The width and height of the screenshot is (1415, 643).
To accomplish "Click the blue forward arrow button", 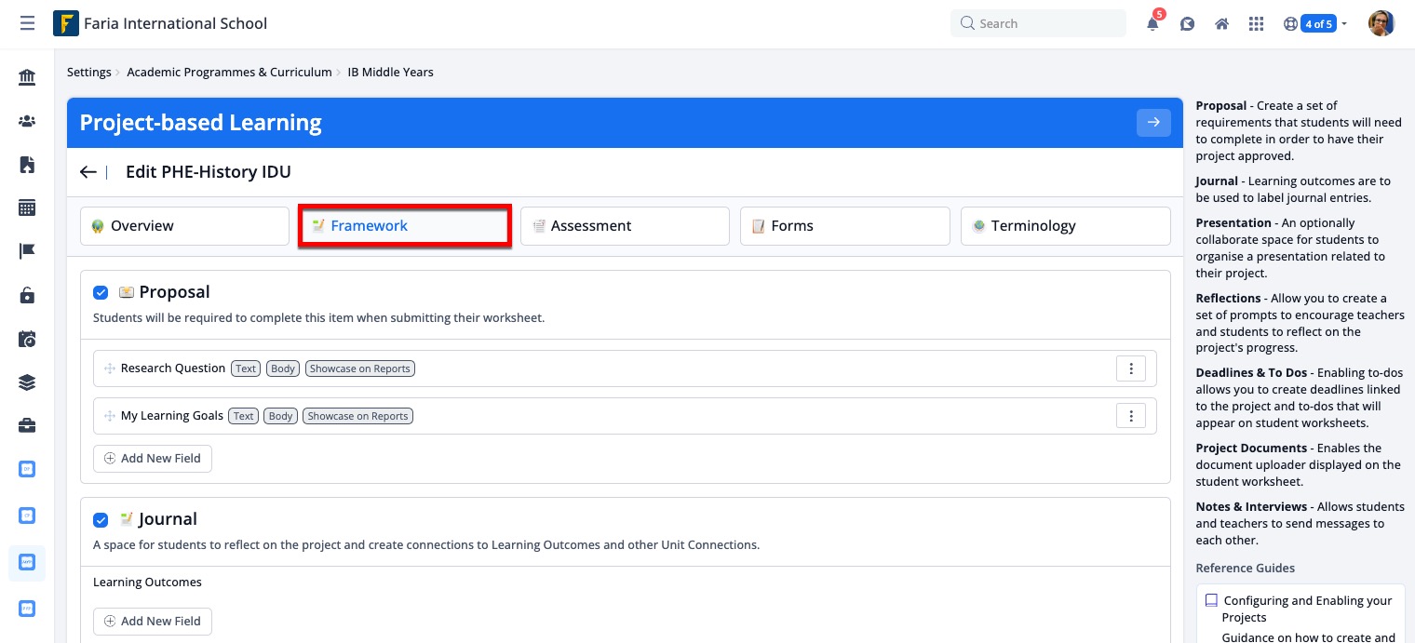I will coord(1153,122).
